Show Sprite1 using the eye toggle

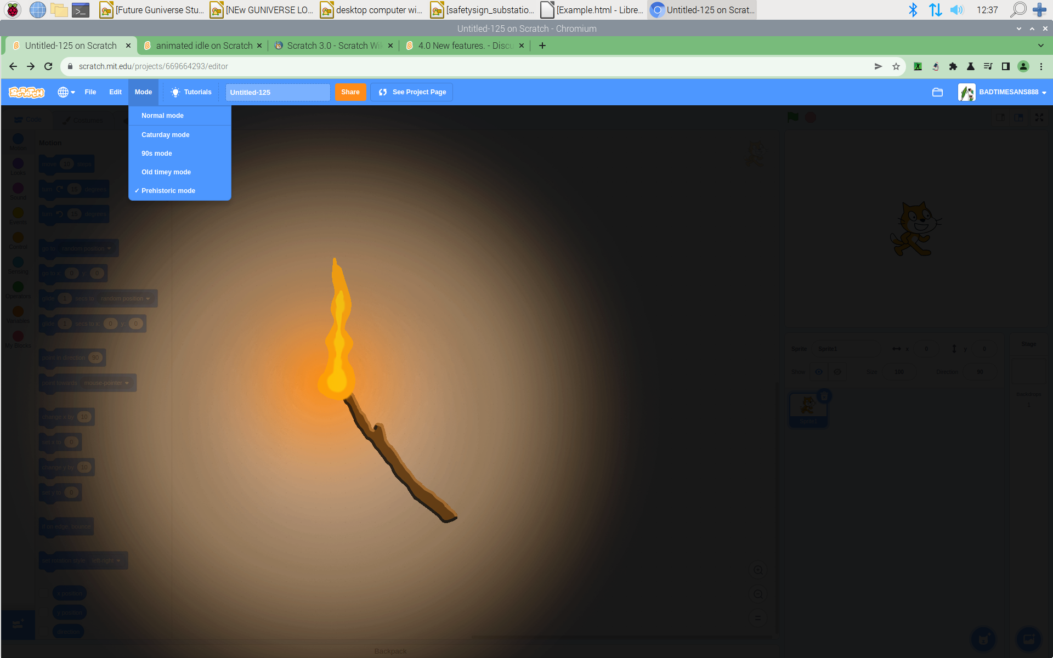pyautogui.click(x=819, y=371)
